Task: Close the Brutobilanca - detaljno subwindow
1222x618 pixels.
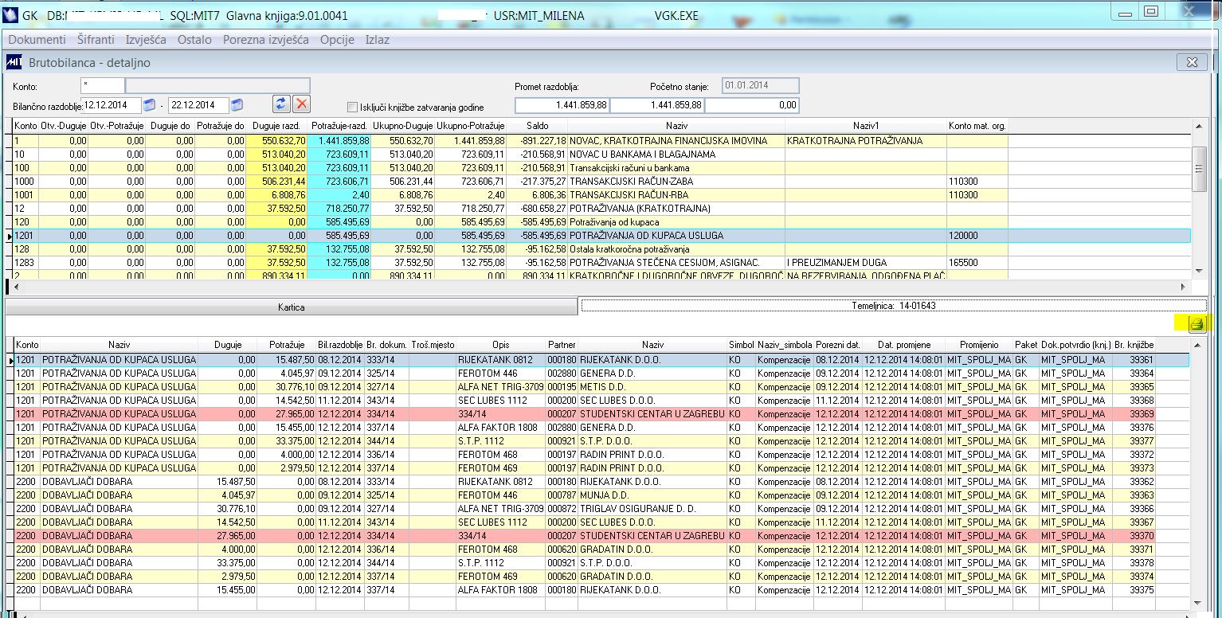Action: [x=1192, y=62]
